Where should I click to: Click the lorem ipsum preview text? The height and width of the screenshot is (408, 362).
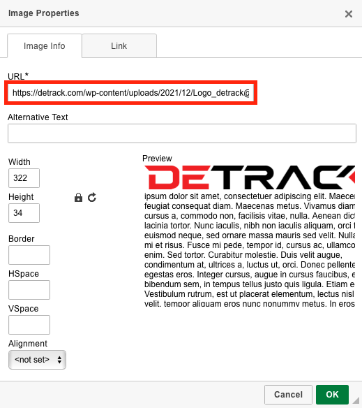click(250, 250)
